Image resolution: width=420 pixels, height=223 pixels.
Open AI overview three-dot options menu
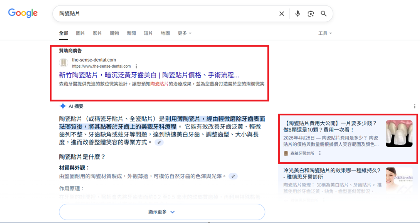tap(415, 107)
